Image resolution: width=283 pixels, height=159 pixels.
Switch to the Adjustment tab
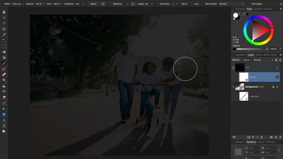pyautogui.click(x=241, y=55)
